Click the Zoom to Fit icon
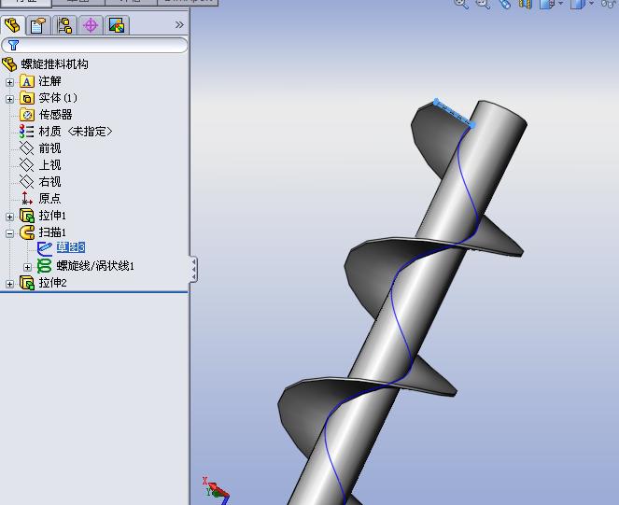This screenshot has height=505, width=619. tap(461, 4)
